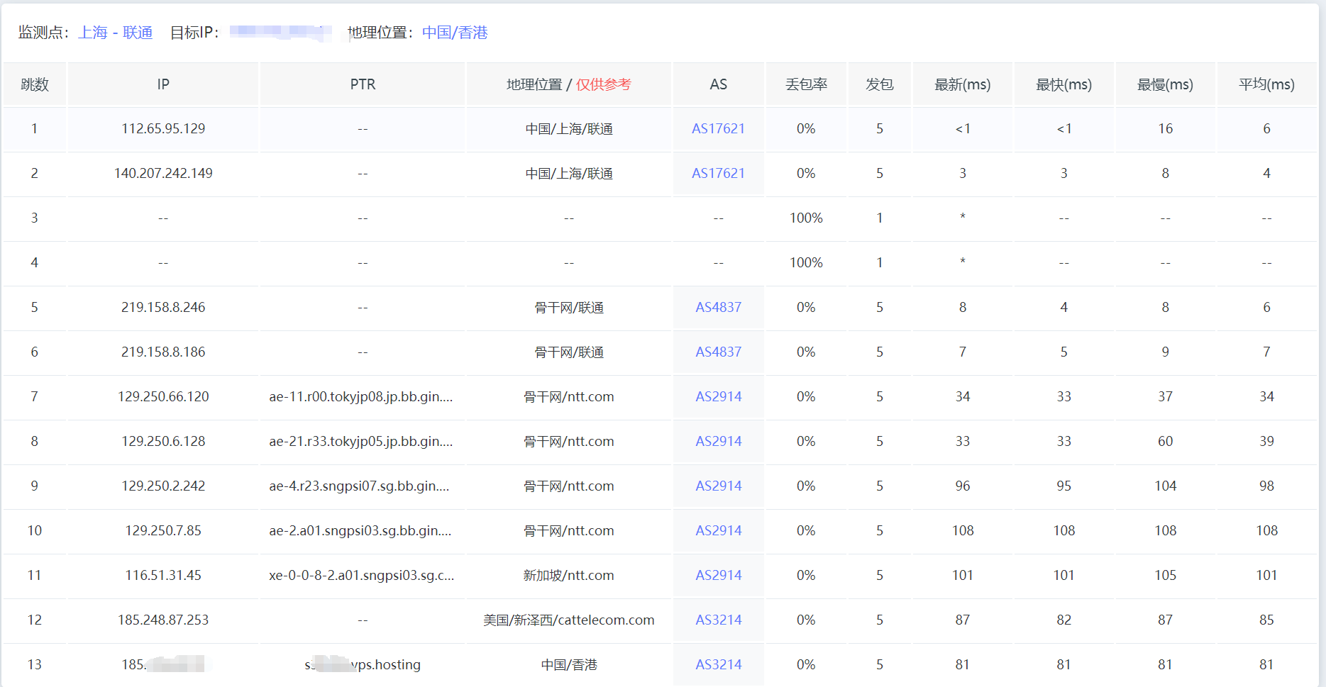Select 100% packet loss in hop 3 row

click(806, 218)
